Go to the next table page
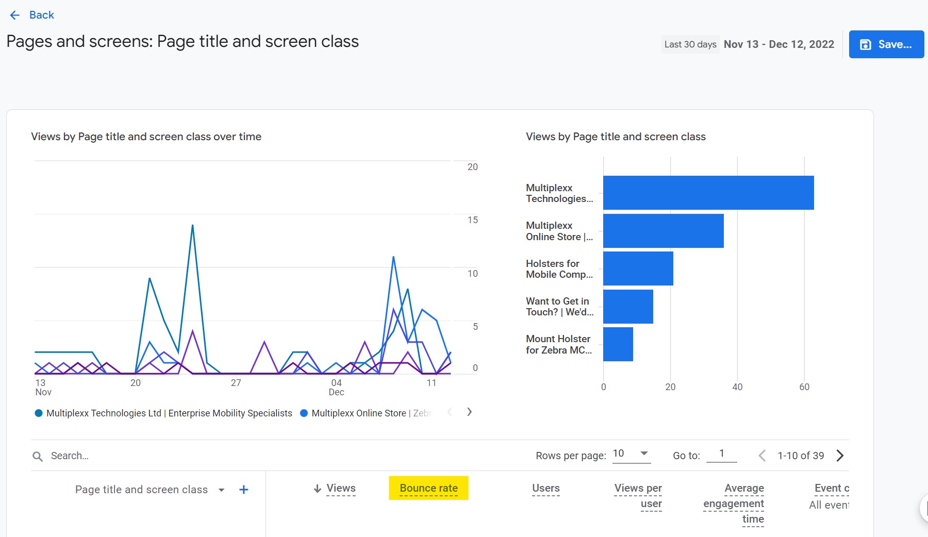The image size is (928, 537). (x=840, y=456)
